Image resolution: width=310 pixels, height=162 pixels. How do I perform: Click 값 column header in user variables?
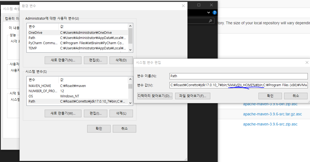pos(93,26)
